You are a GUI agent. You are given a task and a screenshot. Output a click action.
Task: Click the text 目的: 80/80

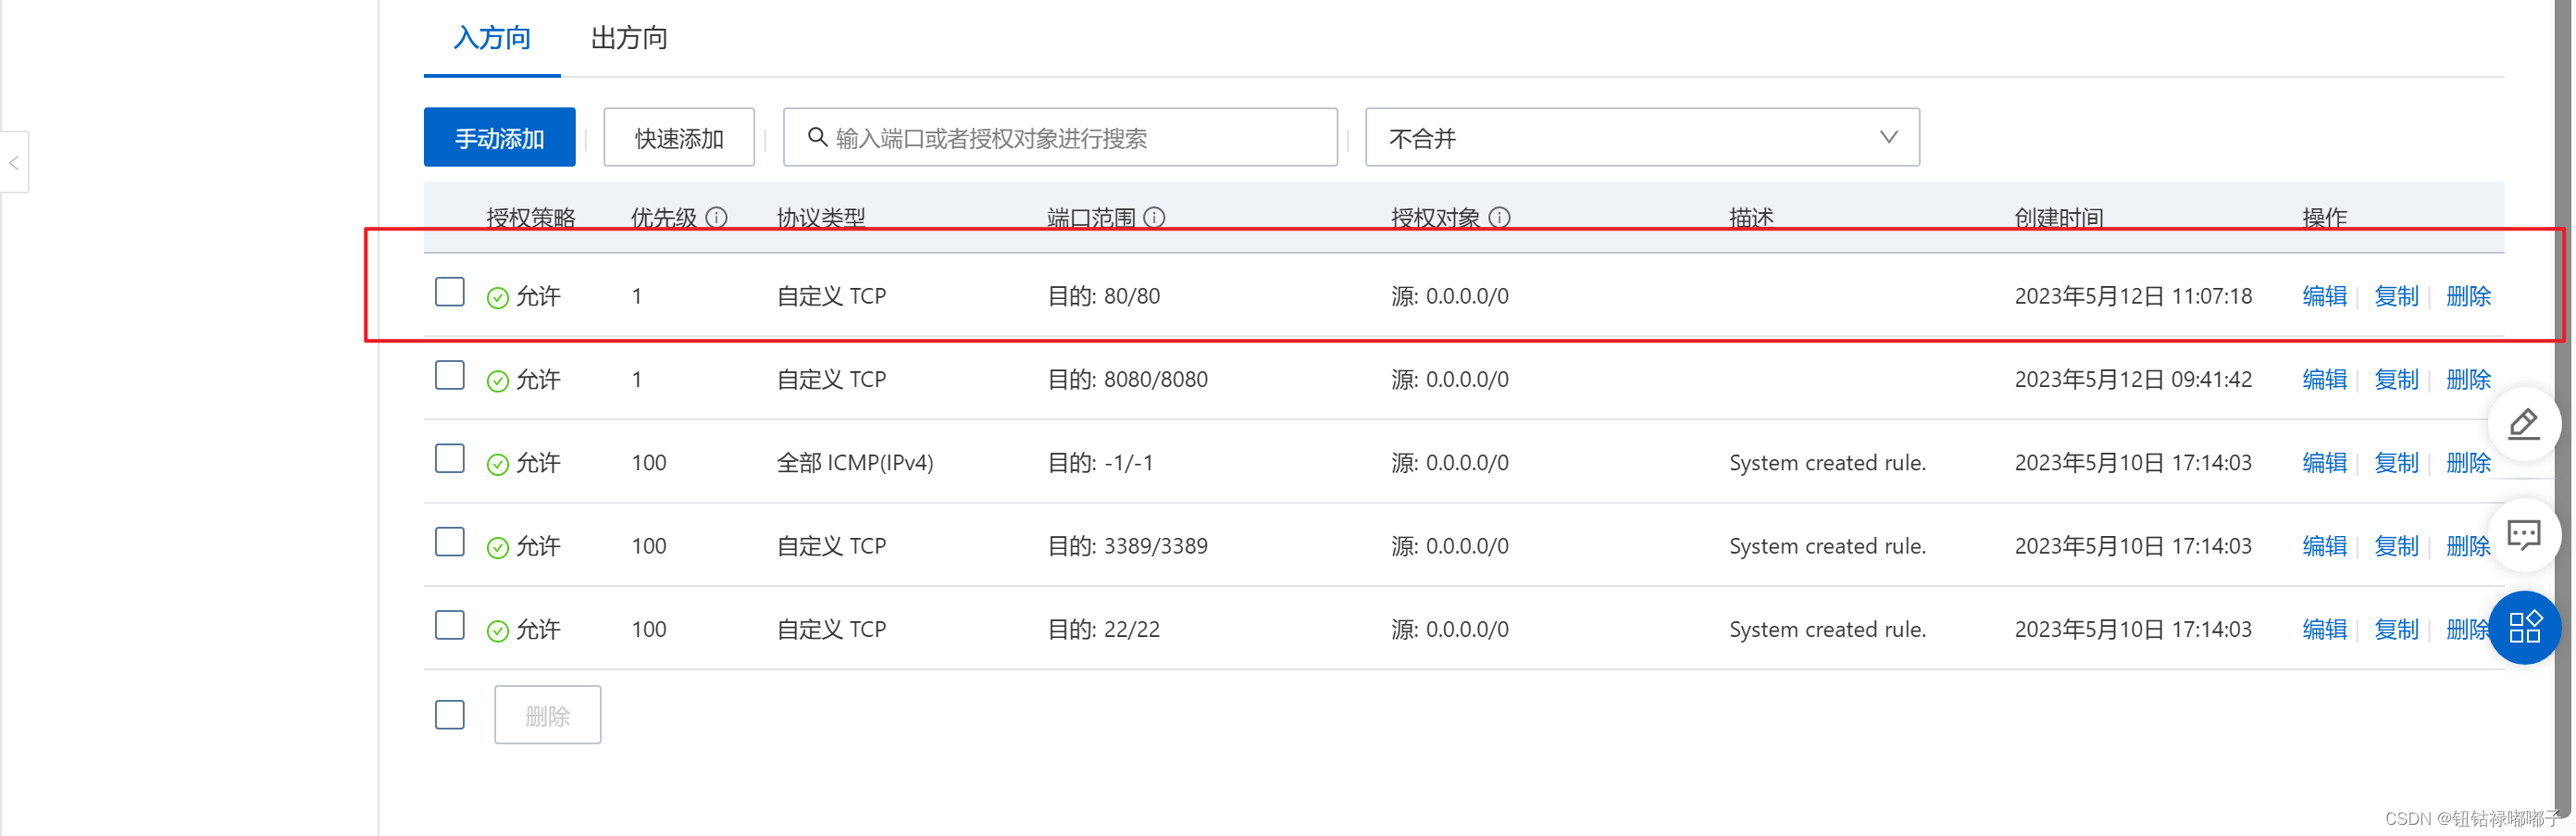pyautogui.click(x=1103, y=296)
